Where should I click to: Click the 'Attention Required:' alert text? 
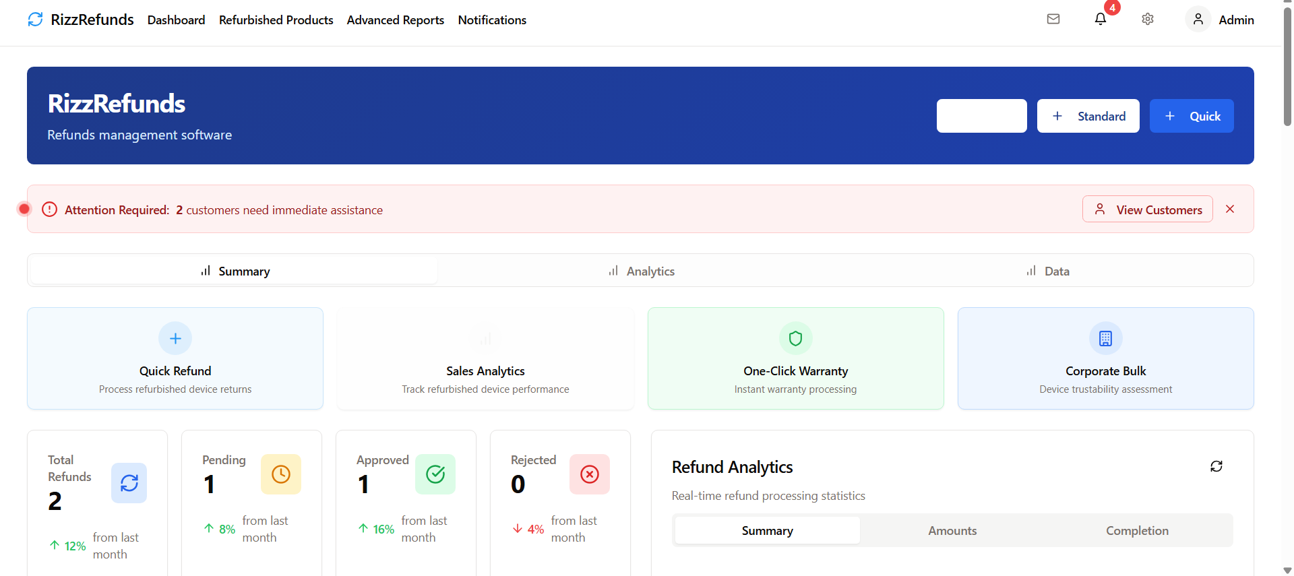[x=117, y=210]
